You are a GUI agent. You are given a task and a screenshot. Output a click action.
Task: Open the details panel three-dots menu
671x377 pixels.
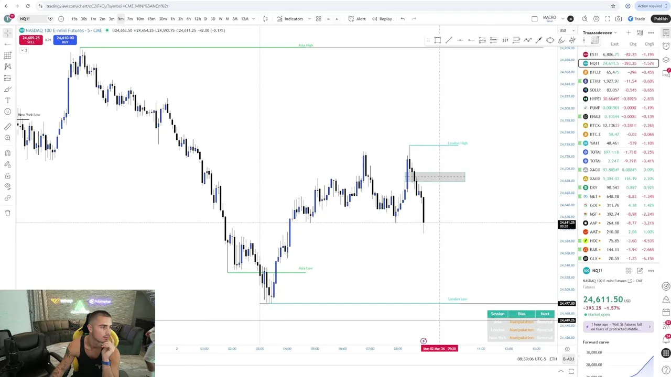[x=651, y=271]
